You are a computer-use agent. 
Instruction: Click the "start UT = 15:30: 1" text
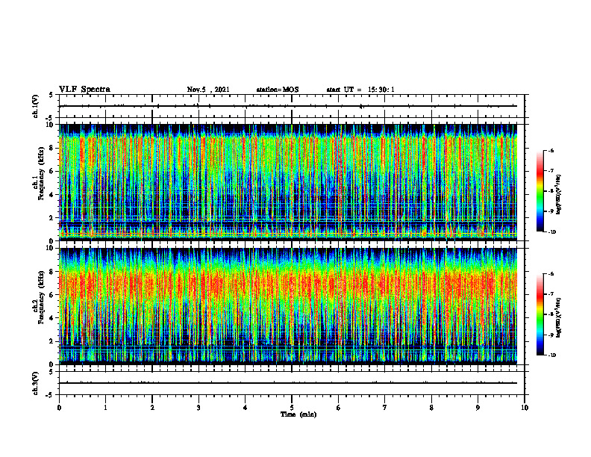tap(360, 90)
